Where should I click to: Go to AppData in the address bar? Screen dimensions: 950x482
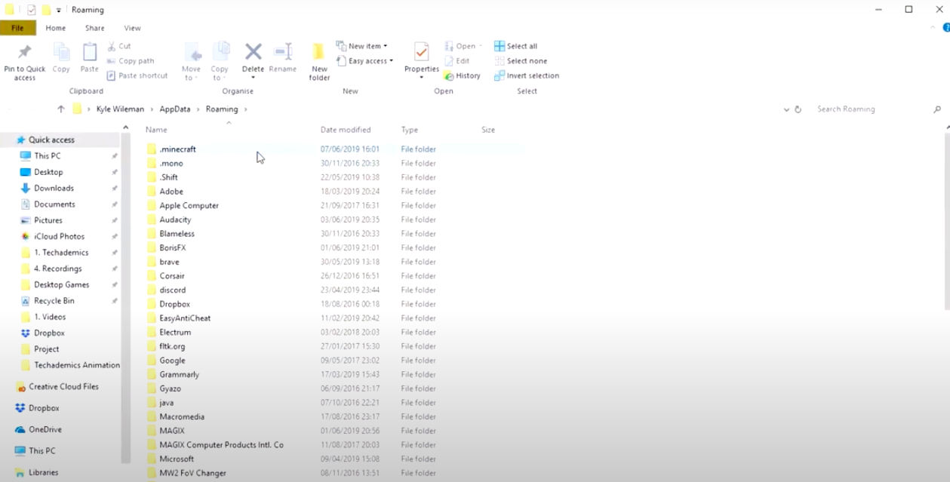coord(175,109)
